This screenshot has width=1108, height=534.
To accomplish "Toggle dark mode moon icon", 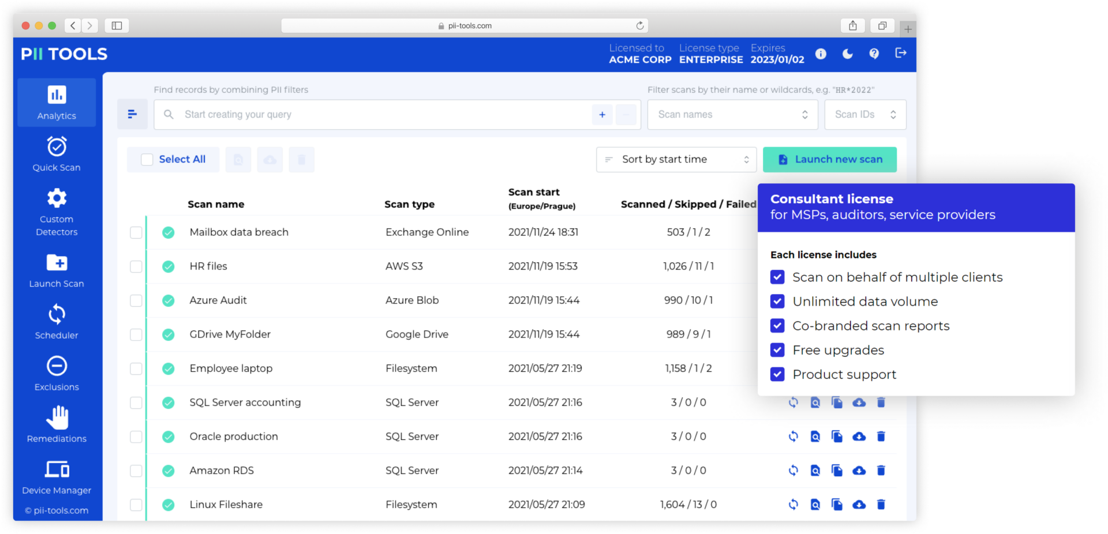I will (x=847, y=54).
